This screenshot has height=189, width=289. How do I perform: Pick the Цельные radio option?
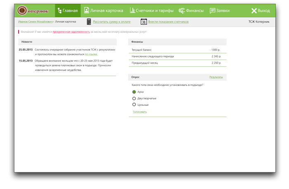(x=134, y=105)
